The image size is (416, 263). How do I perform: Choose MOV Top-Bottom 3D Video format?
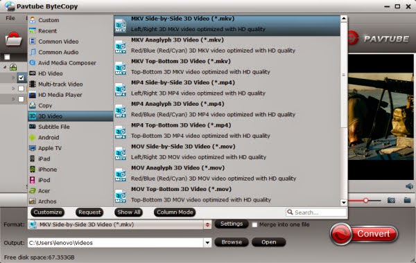[x=227, y=196]
